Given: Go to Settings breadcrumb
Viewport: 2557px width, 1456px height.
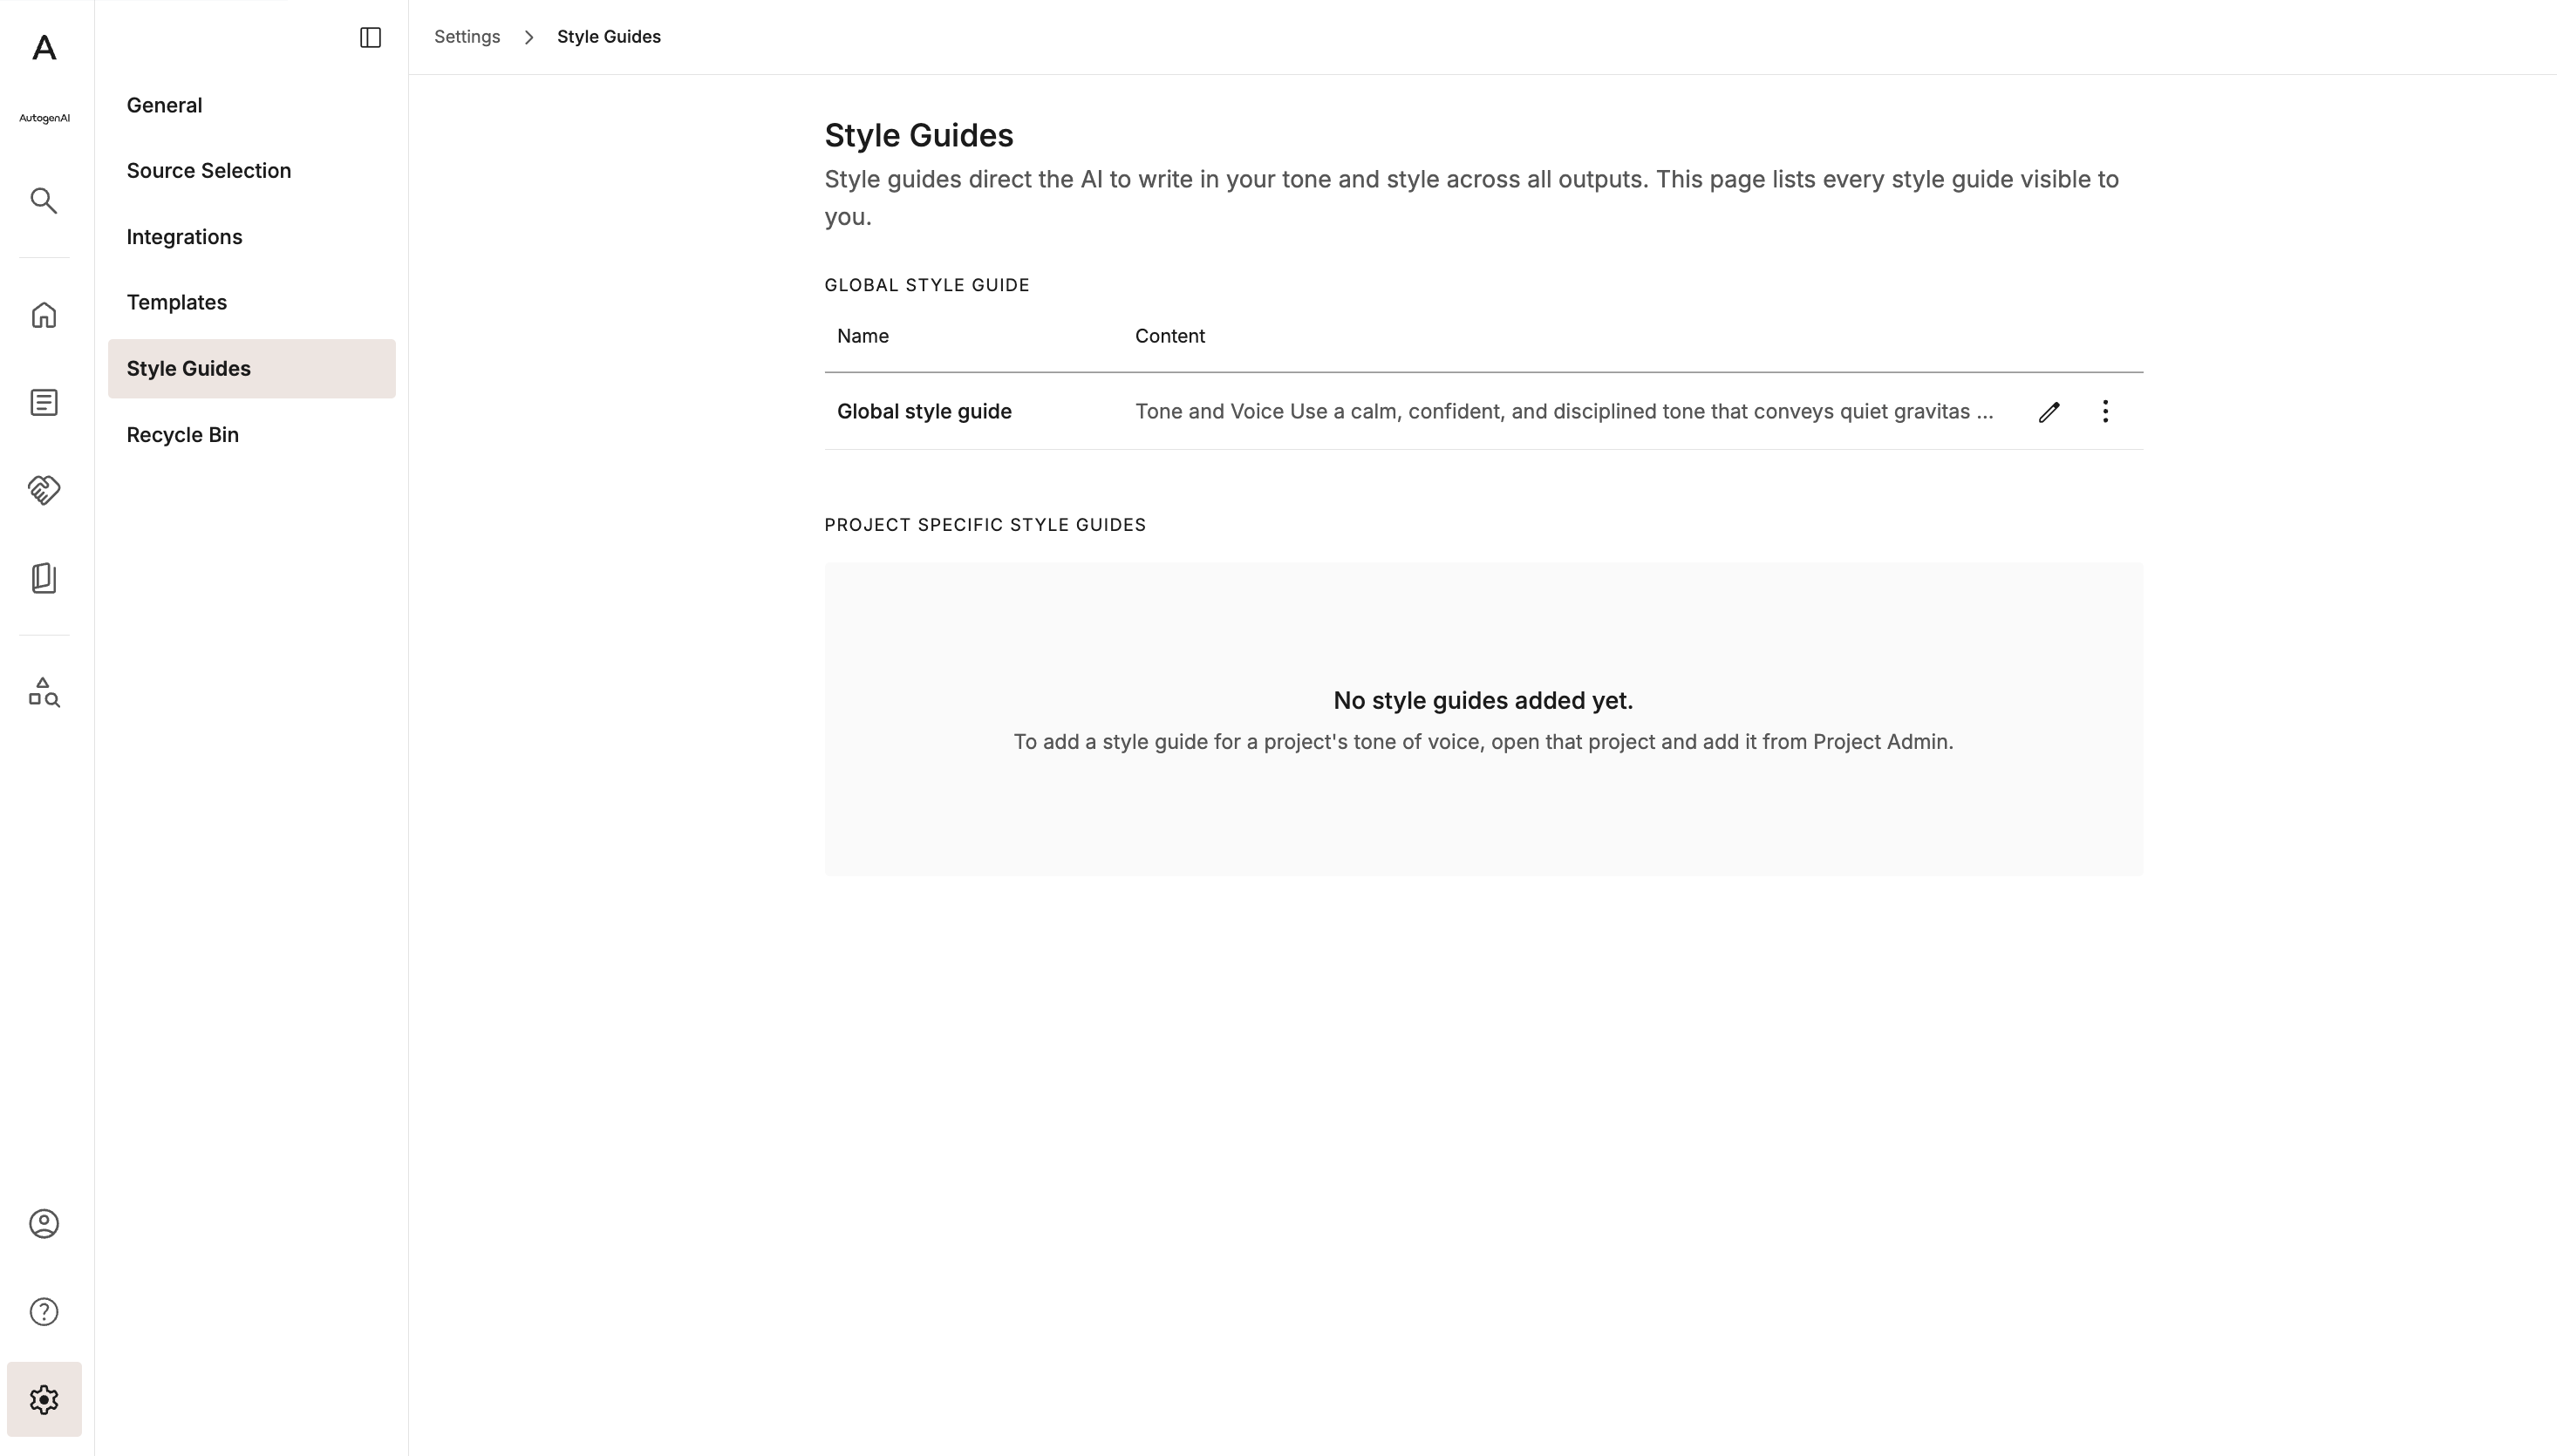Looking at the screenshot, I should click(467, 37).
